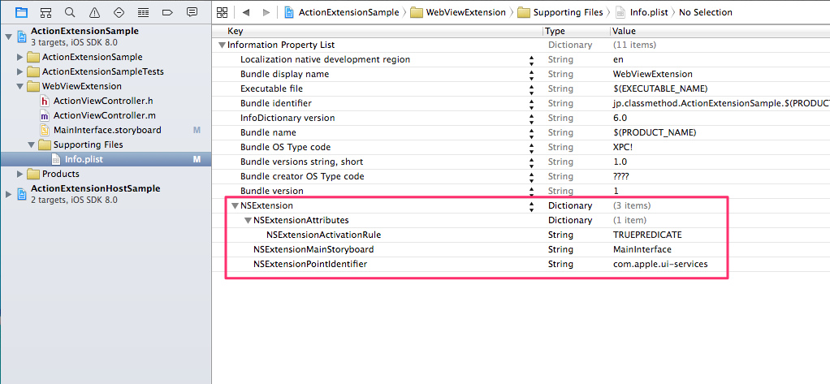The image size is (830, 384).
Task: Select ActionExtensionHostSample project
Action: point(95,188)
